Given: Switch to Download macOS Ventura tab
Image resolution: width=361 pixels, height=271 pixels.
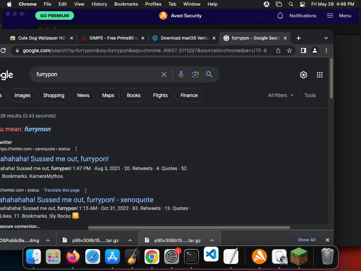Looking at the screenshot, I should point(184,38).
